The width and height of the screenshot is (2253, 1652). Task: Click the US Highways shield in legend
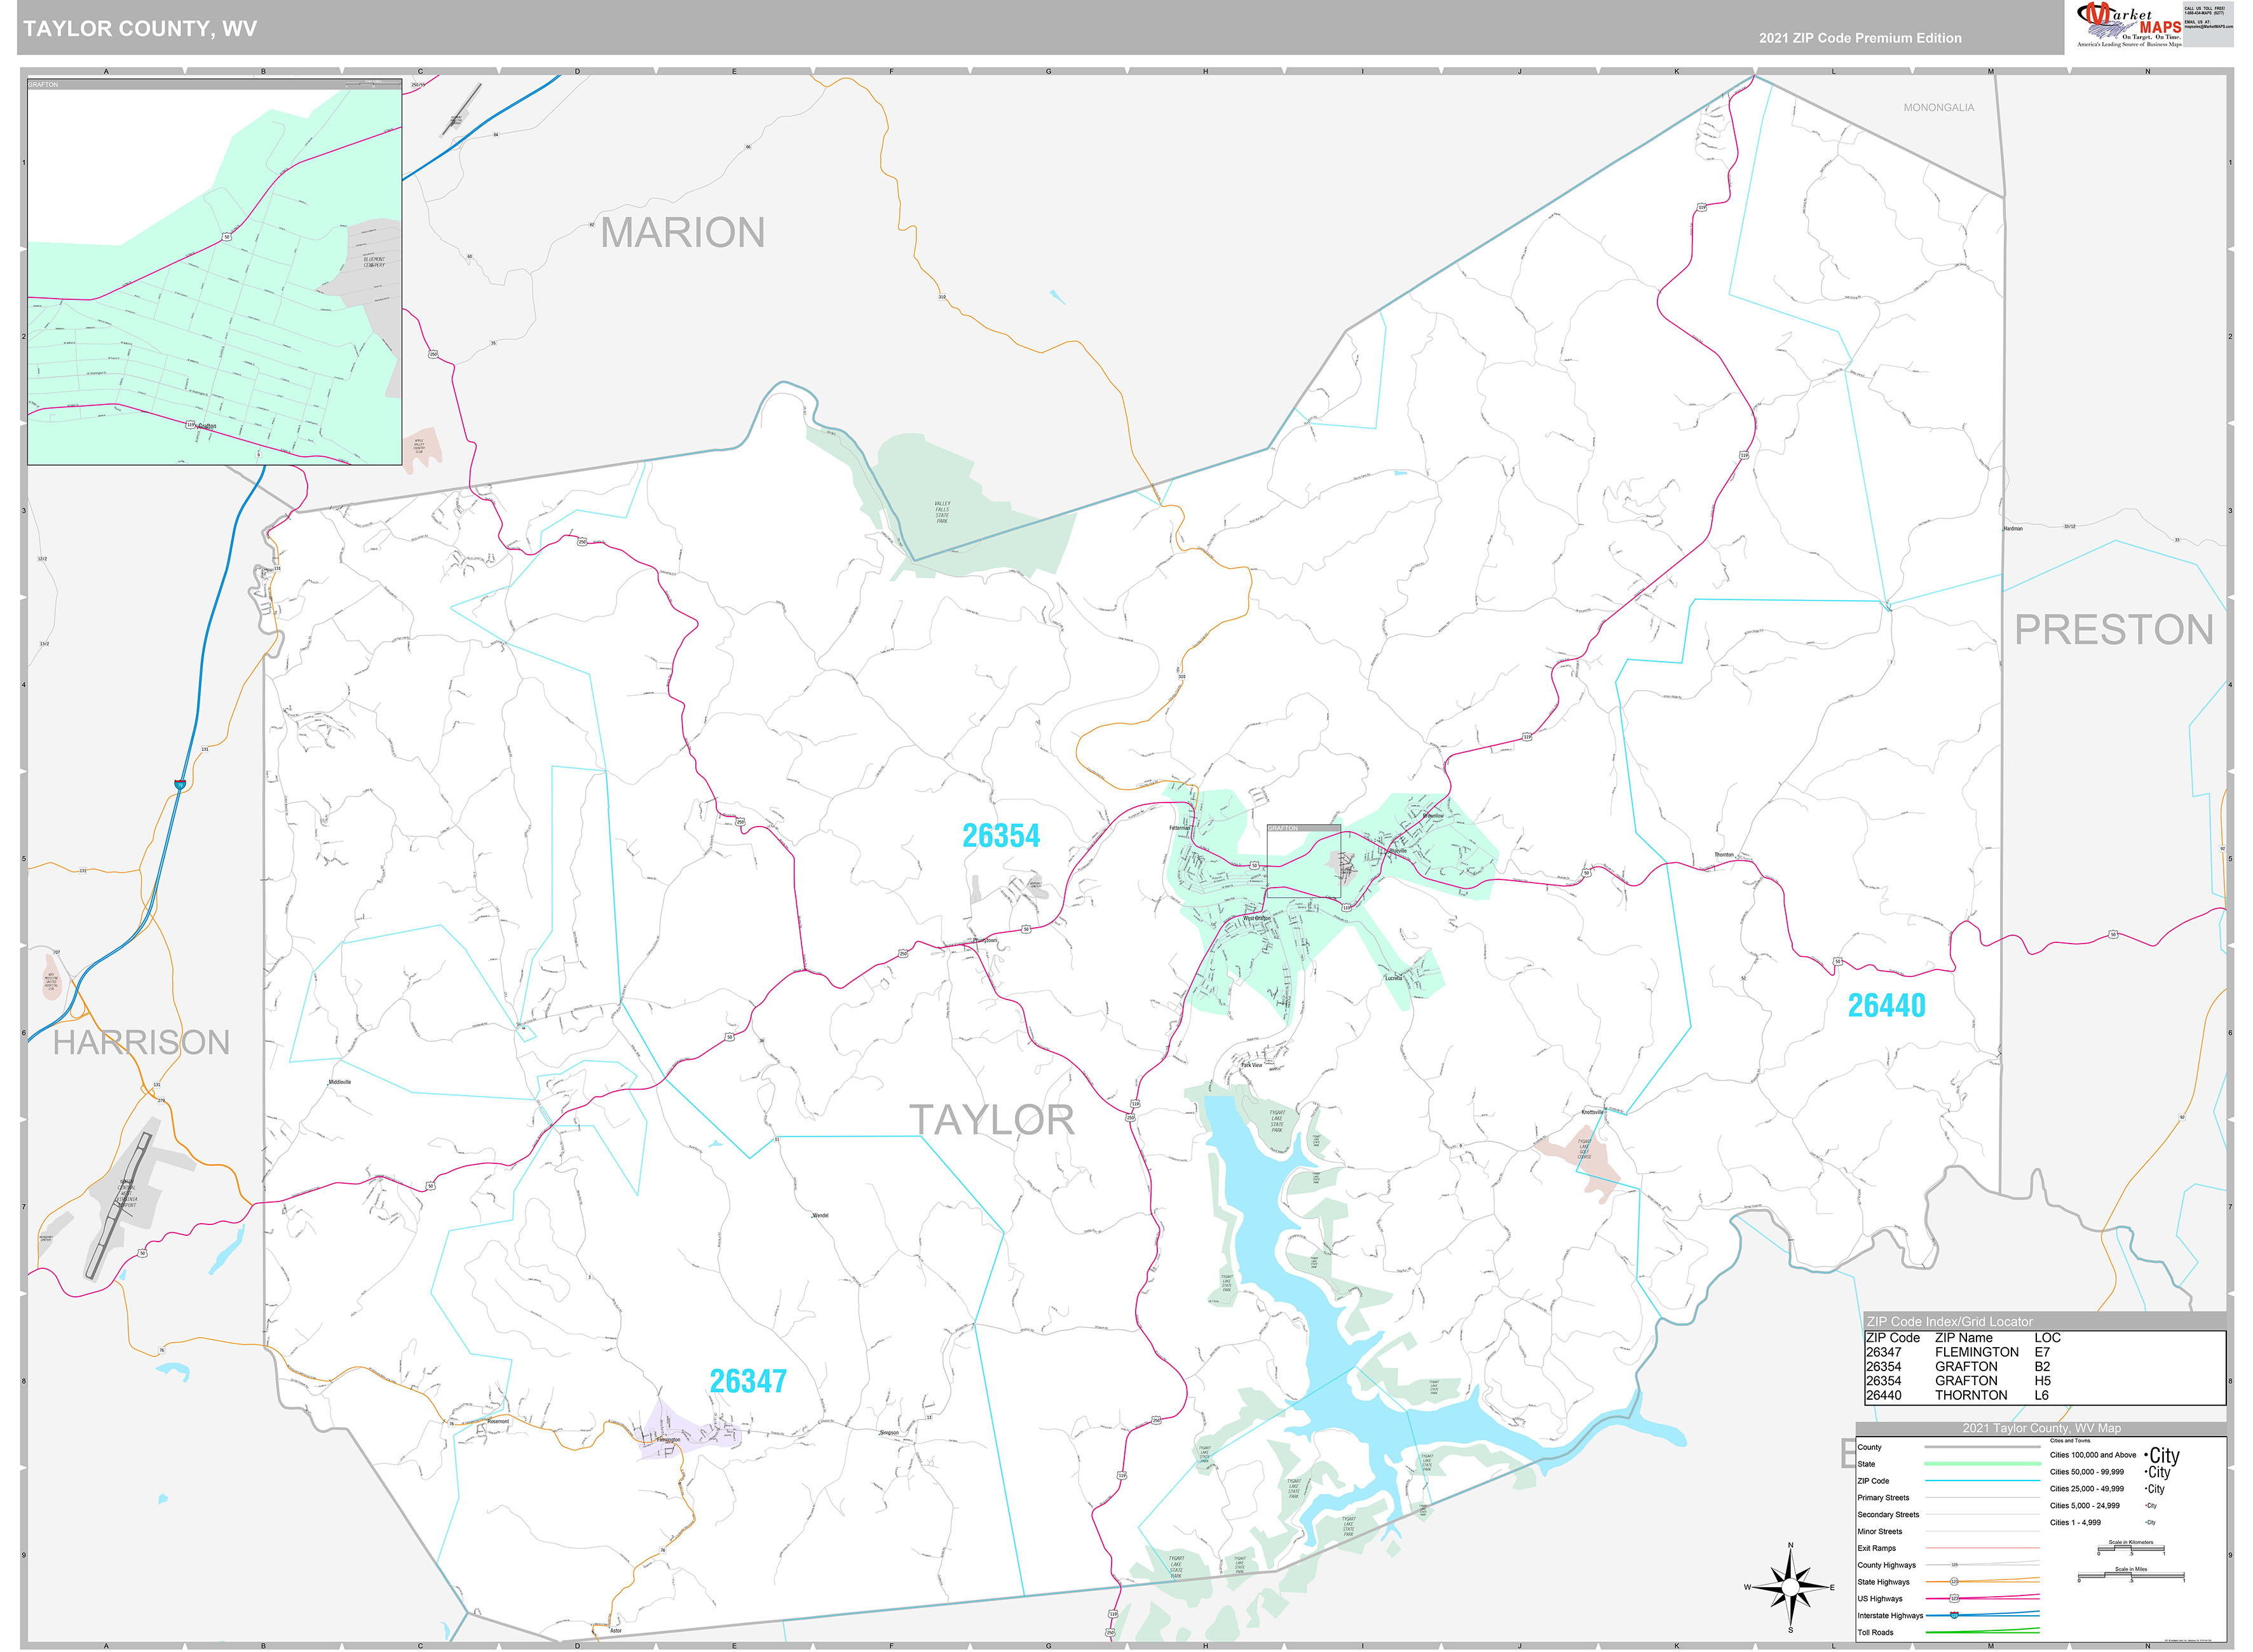[1954, 1598]
